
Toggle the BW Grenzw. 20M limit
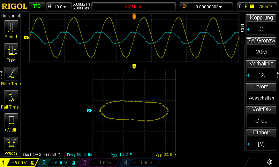click(x=261, y=48)
